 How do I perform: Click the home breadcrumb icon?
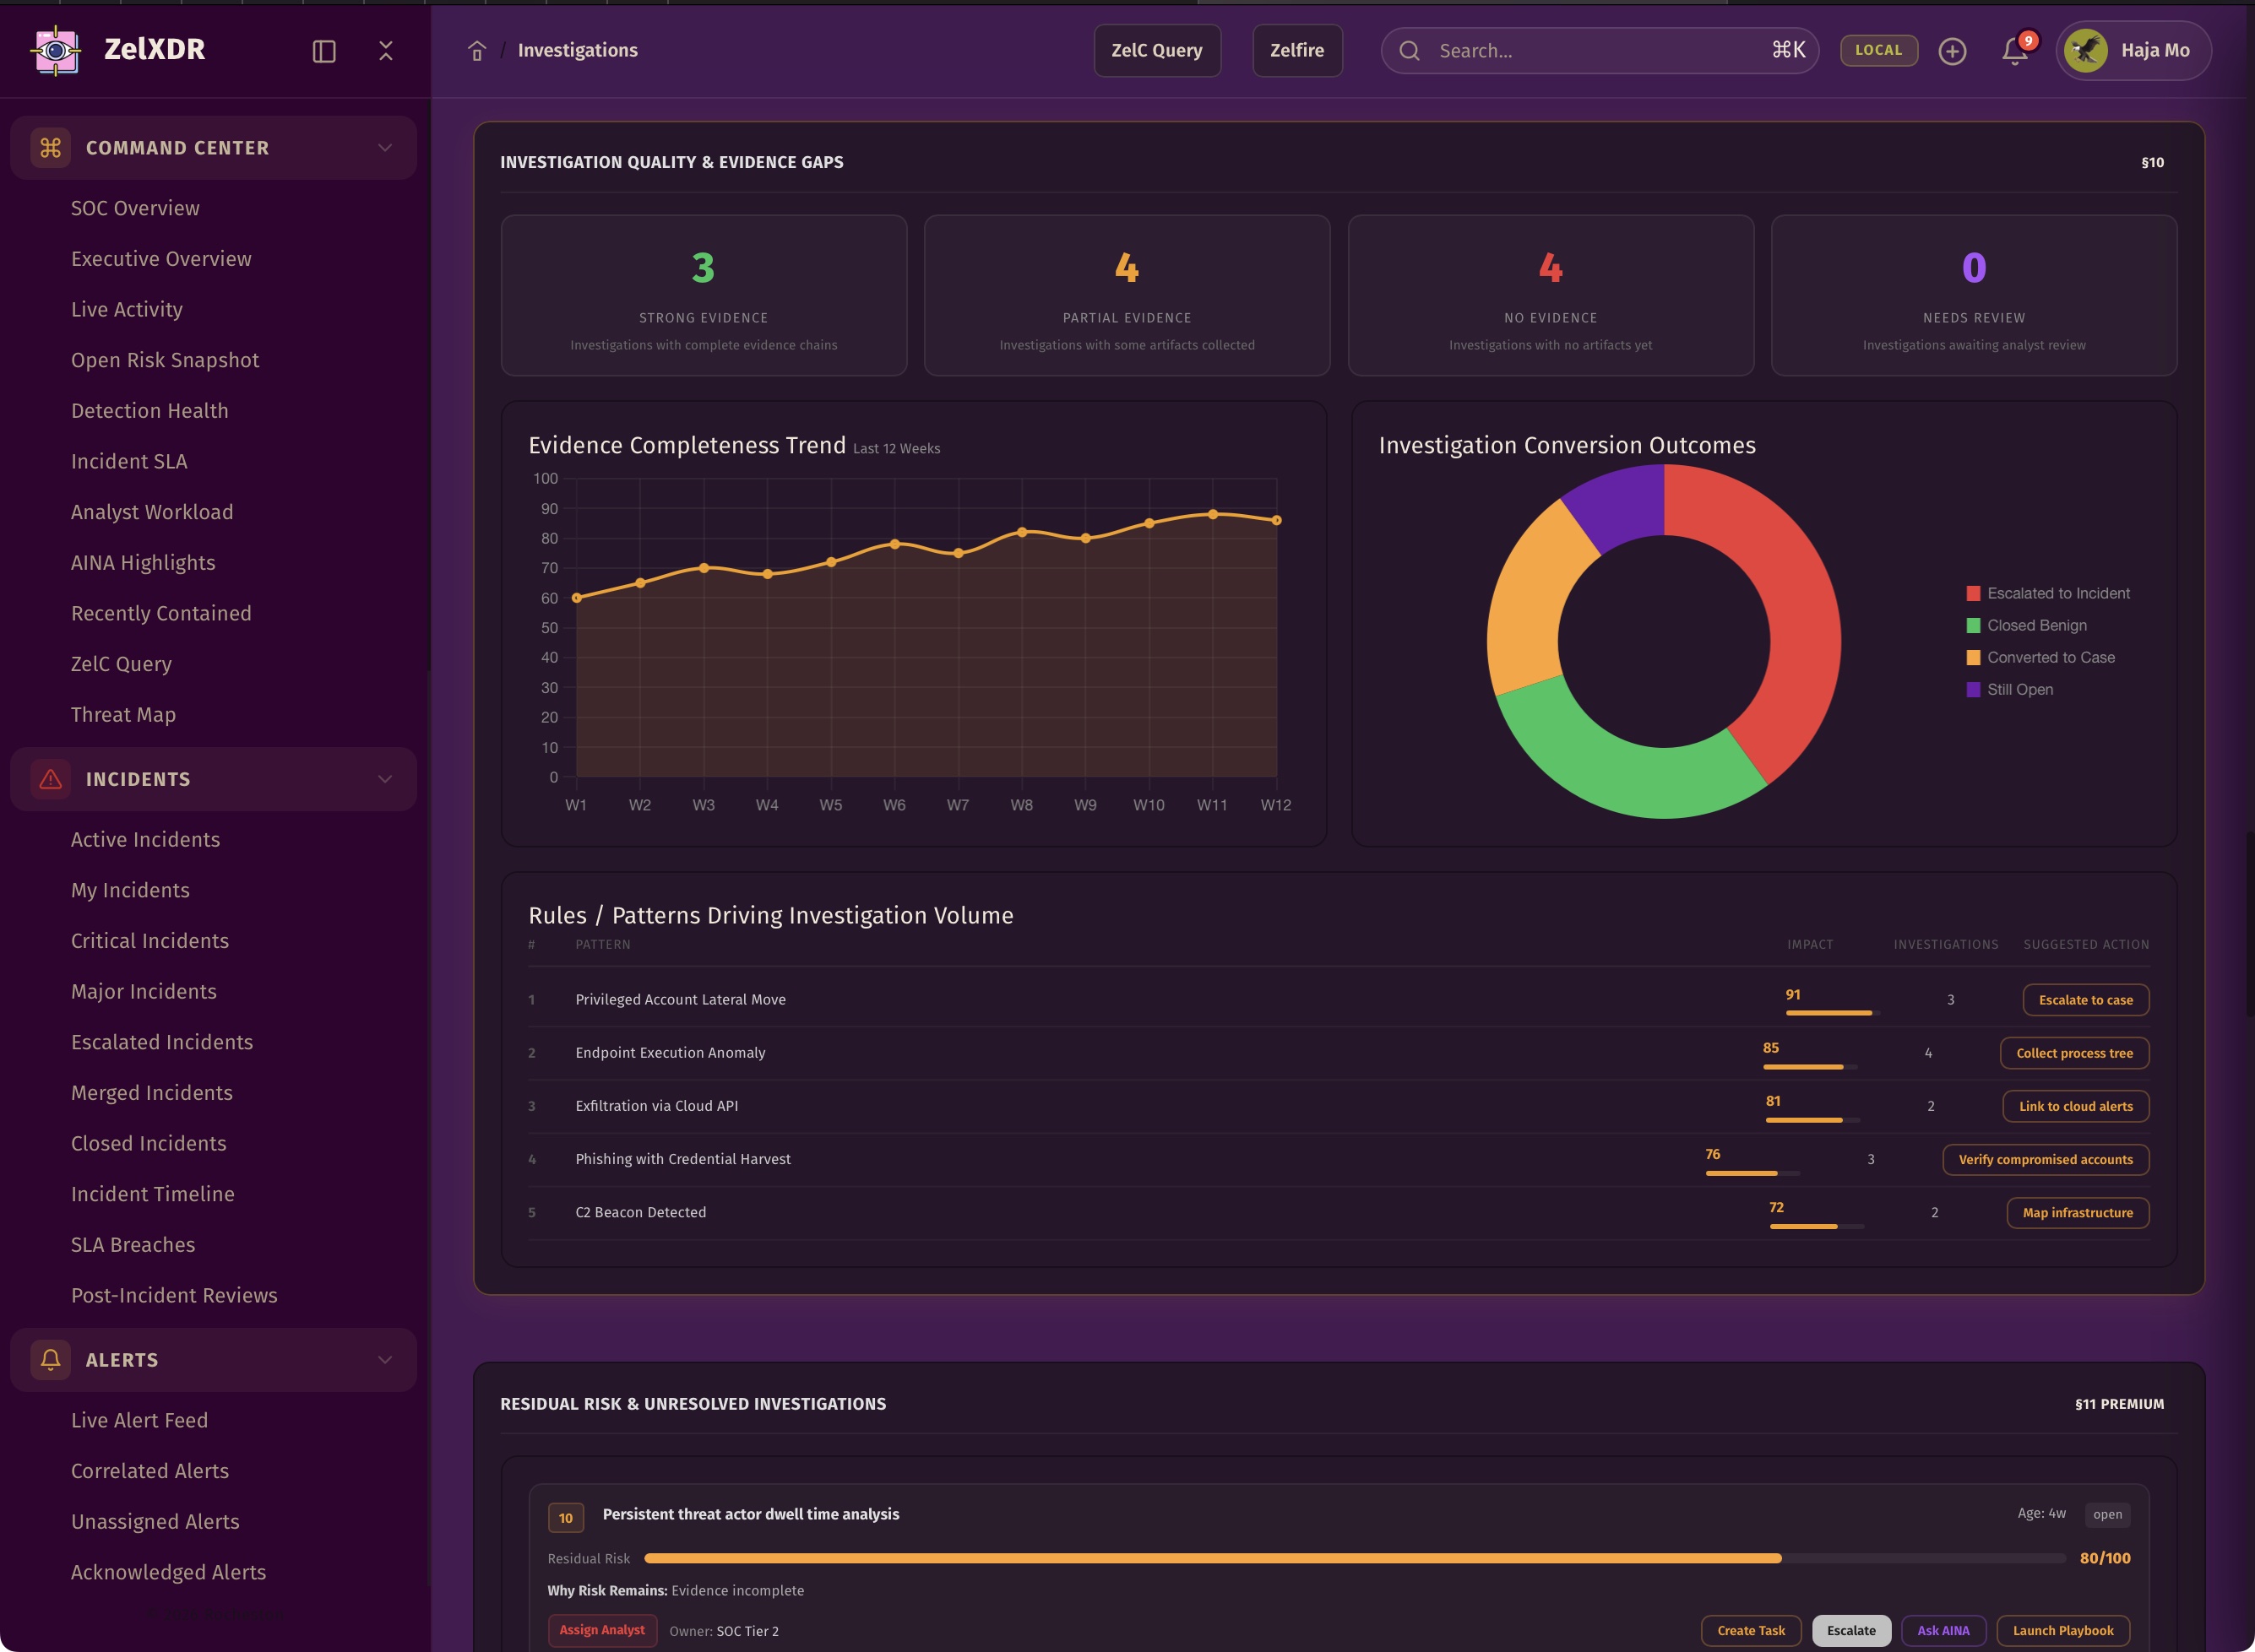[477, 51]
